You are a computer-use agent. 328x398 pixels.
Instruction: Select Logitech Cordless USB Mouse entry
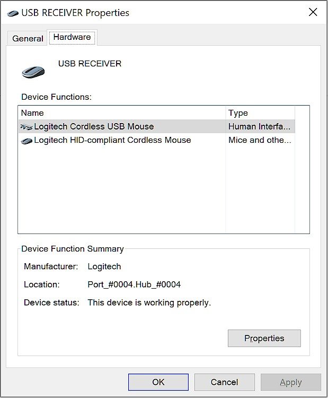click(94, 126)
